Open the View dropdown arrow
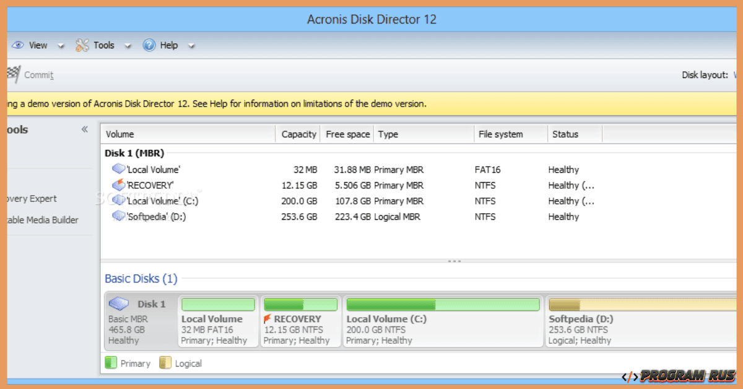The height and width of the screenshot is (389, 743). pos(61,45)
